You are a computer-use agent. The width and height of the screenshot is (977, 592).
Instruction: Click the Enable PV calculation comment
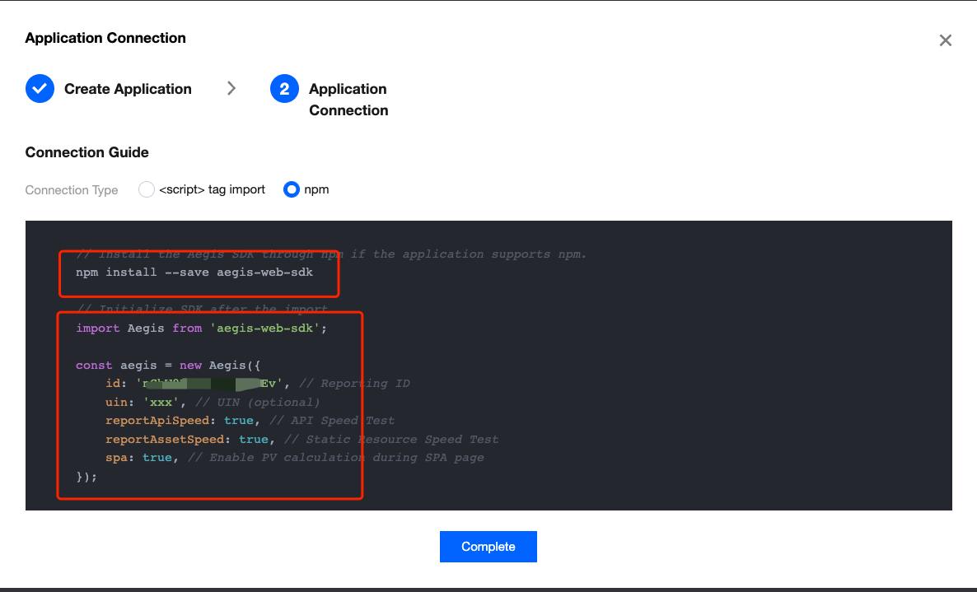(336, 458)
